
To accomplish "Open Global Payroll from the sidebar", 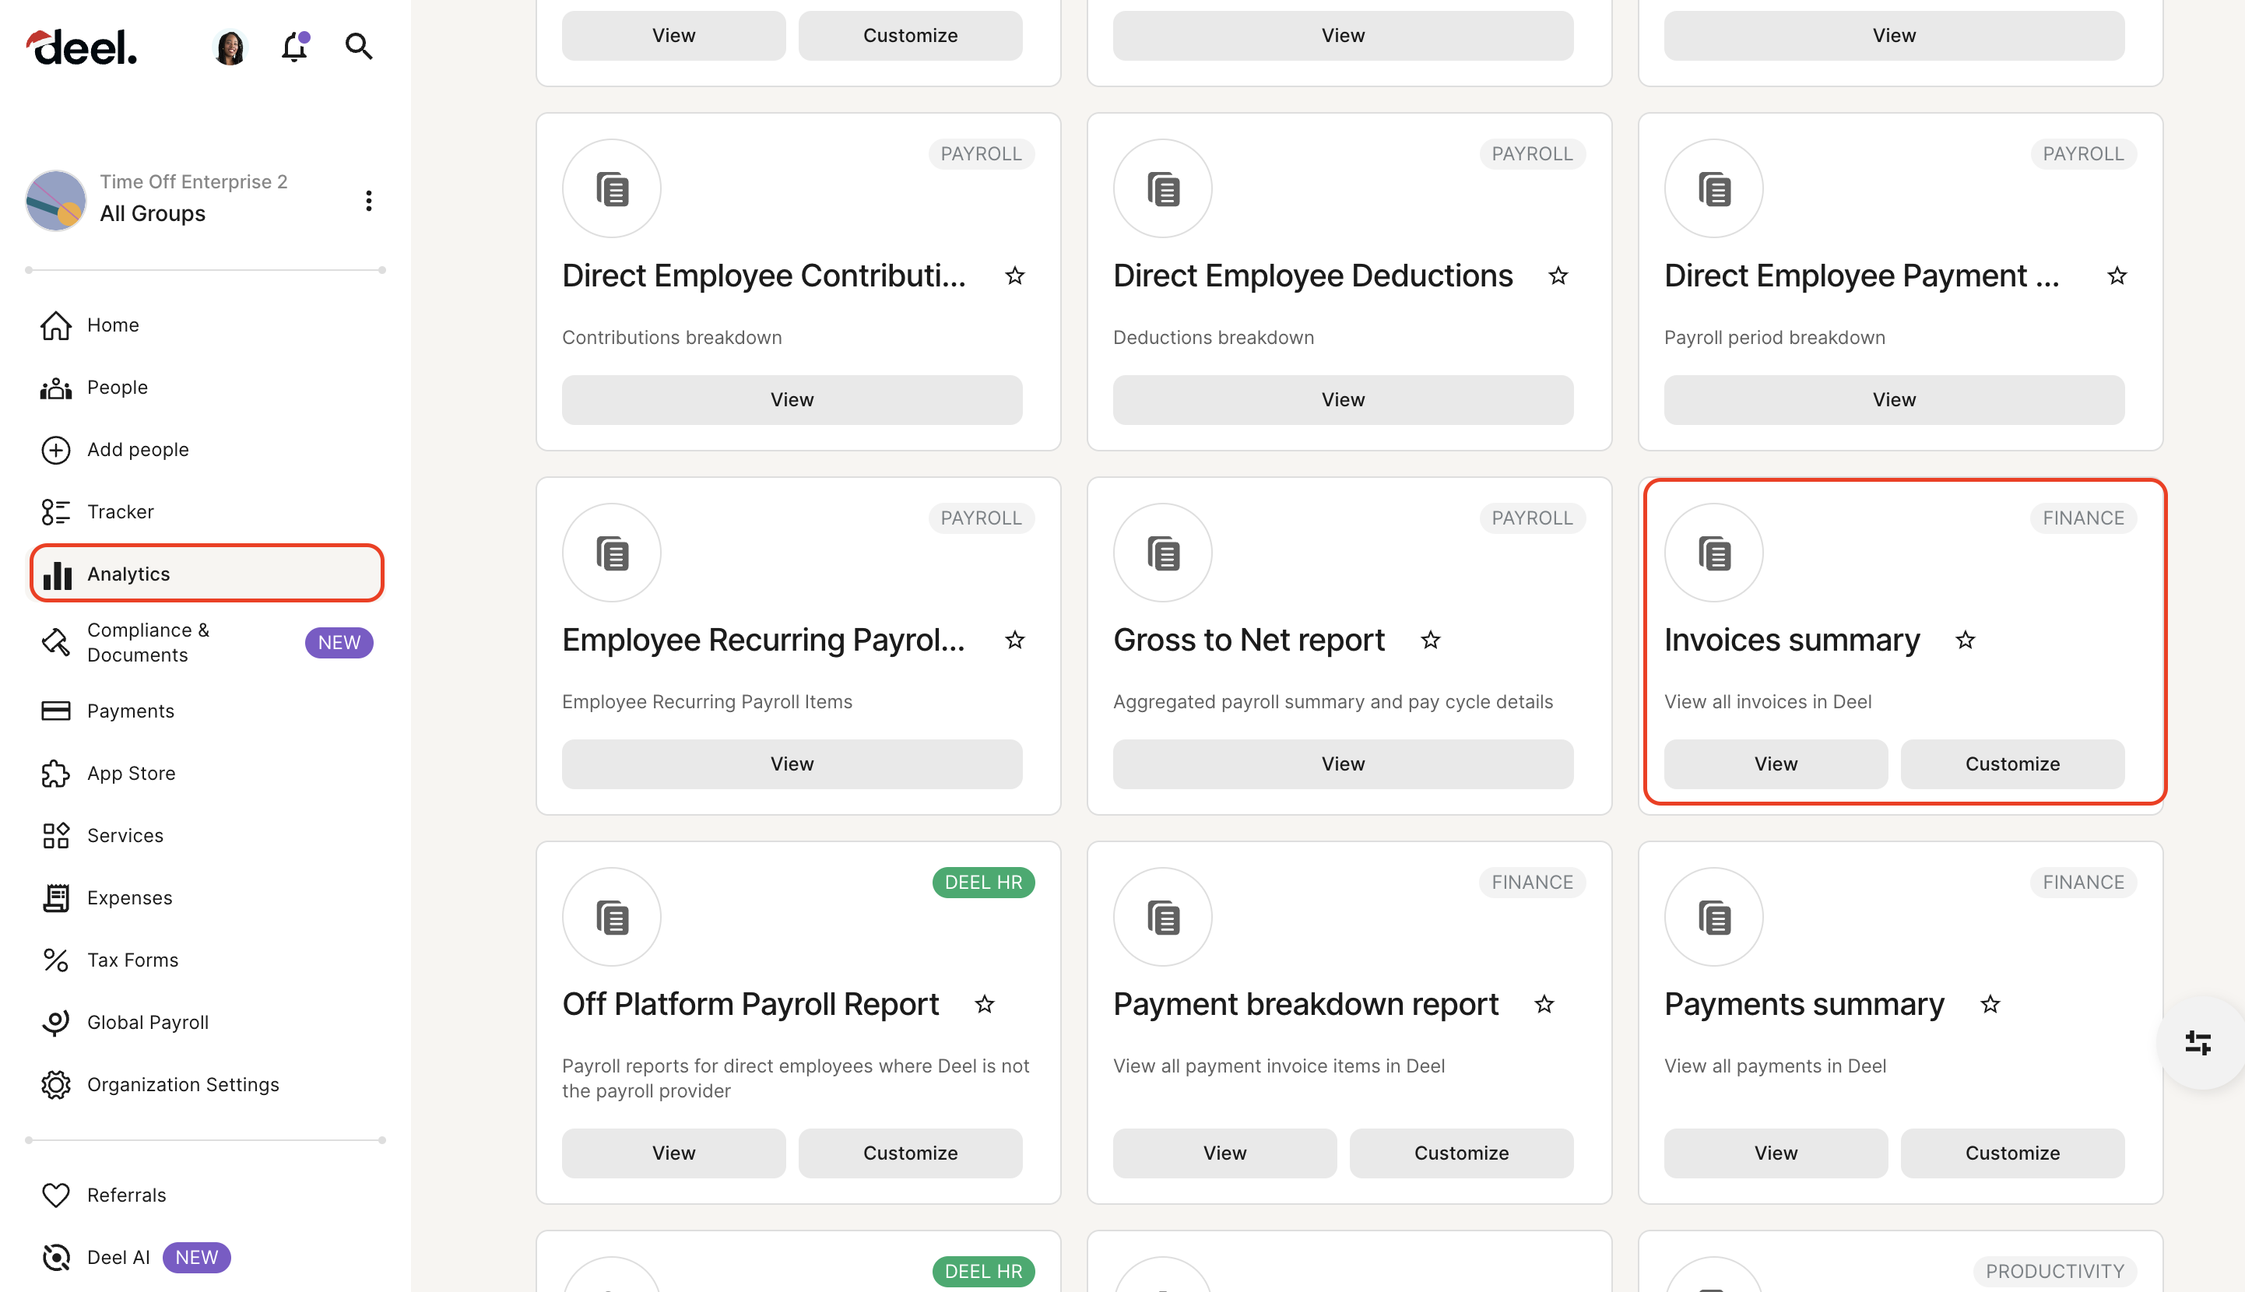I will [147, 1021].
